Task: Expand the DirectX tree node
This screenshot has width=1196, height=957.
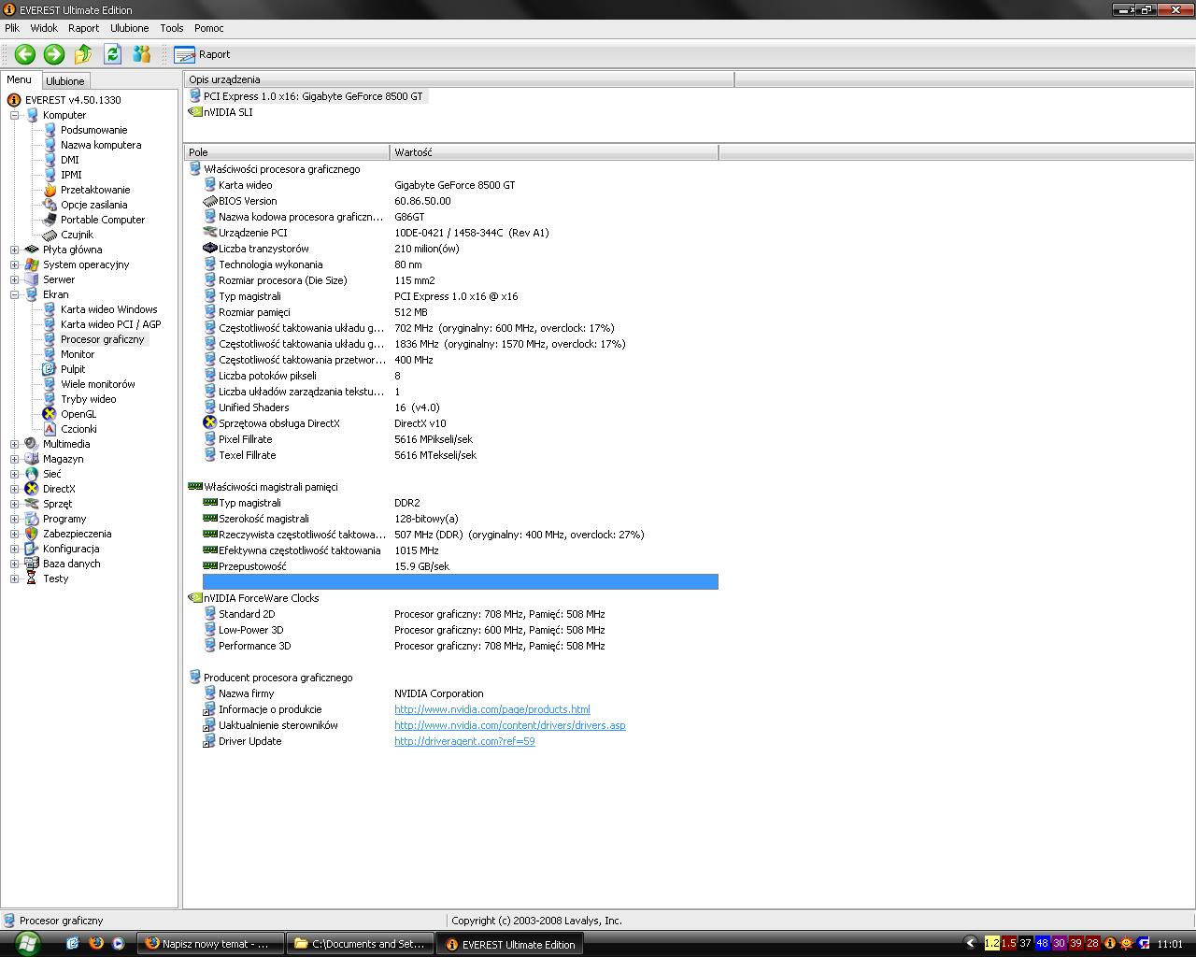Action: (x=15, y=489)
